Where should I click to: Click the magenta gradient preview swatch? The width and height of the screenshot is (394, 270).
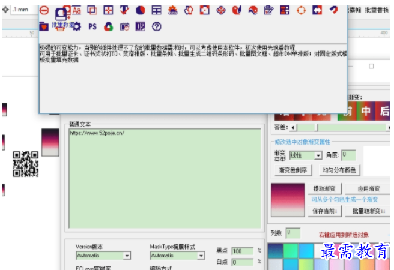tap(288, 200)
